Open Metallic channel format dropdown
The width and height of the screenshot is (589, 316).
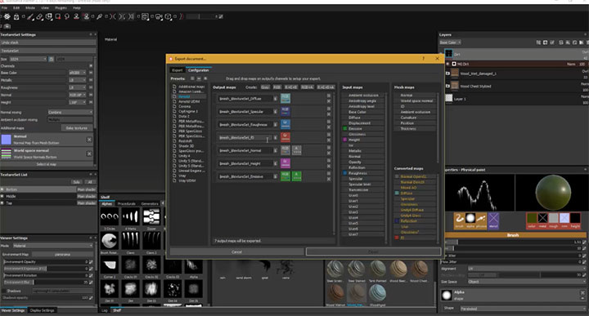(x=78, y=80)
